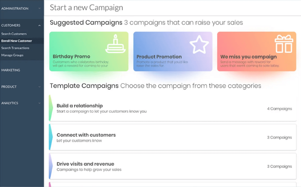Screen dimensions: 301x187
Task: Open Manage Groups
Action: coord(13,55)
